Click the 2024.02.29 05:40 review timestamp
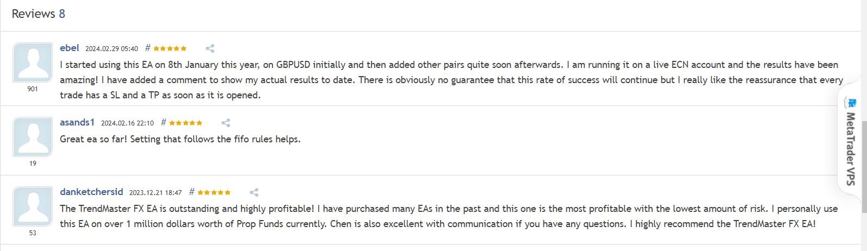867x251 pixels. (x=112, y=49)
